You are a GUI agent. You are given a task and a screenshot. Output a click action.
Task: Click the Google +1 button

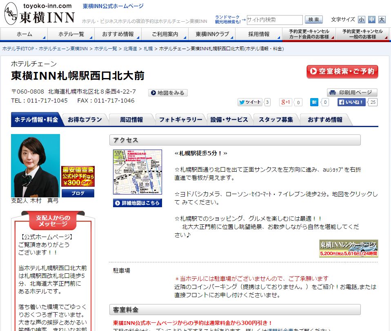tap(285, 102)
